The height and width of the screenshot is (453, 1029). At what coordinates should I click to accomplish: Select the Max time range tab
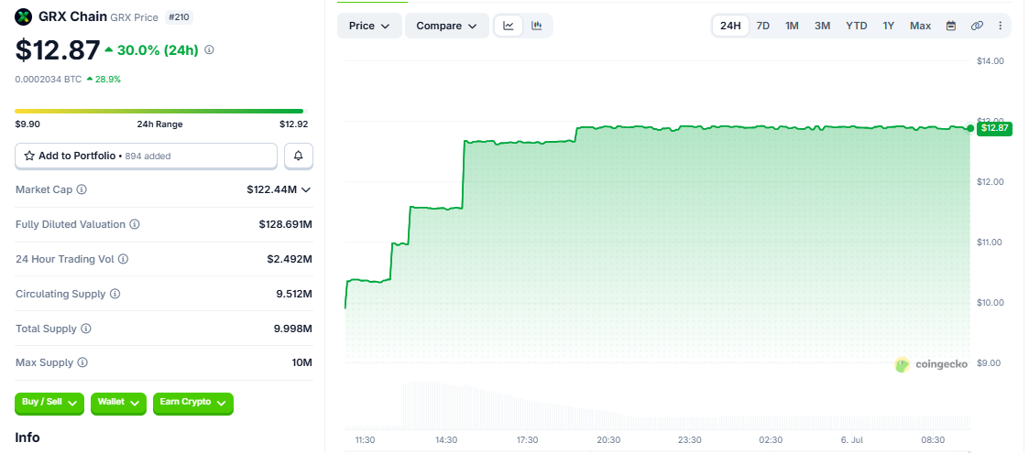coord(920,26)
